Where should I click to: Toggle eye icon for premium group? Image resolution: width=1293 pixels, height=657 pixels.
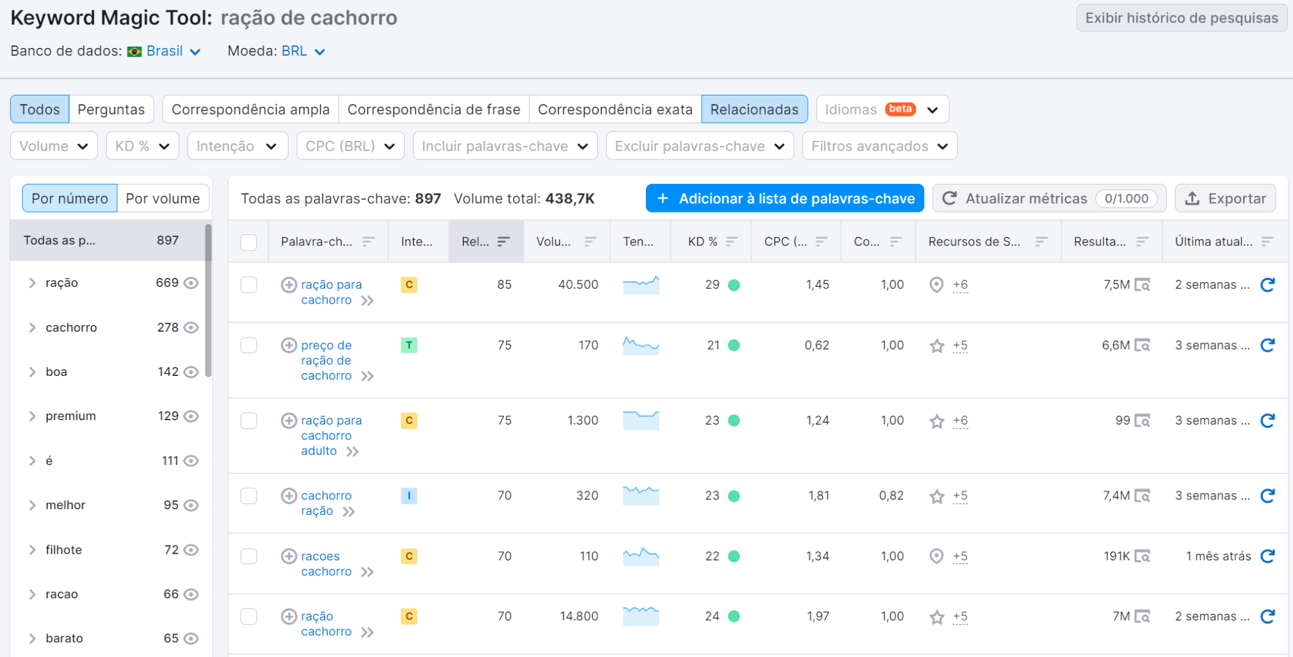[x=191, y=416]
